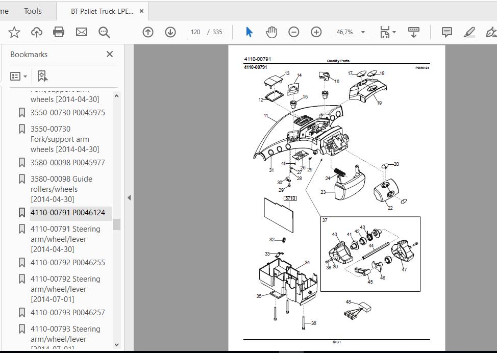Collapse the bookmarks pane with side arrow
497x353 pixels.
(129, 197)
